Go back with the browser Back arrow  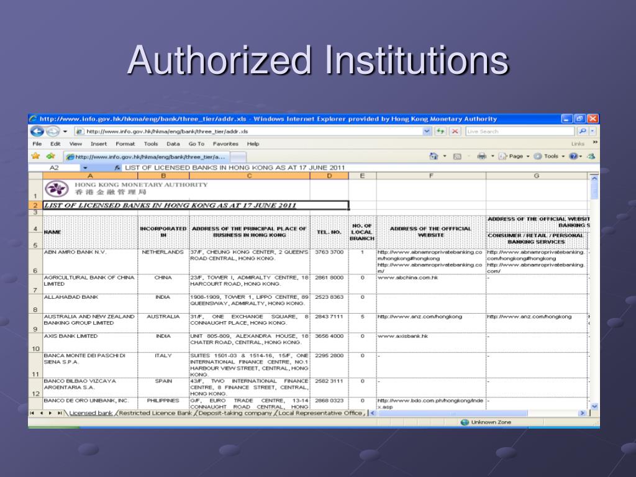(37, 132)
